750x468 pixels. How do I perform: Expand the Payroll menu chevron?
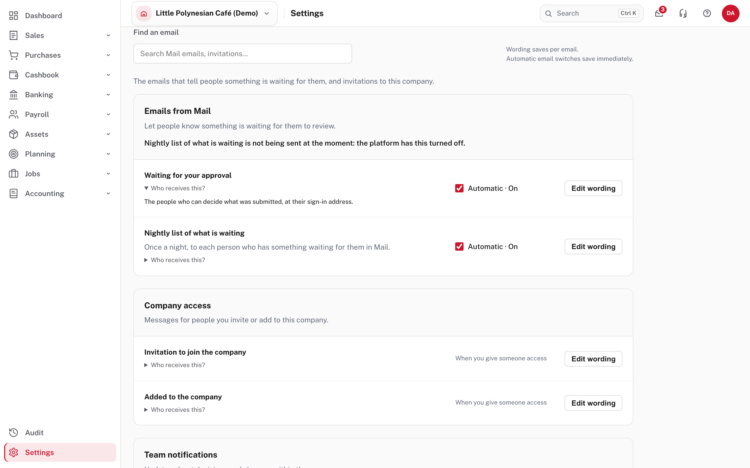tap(108, 114)
